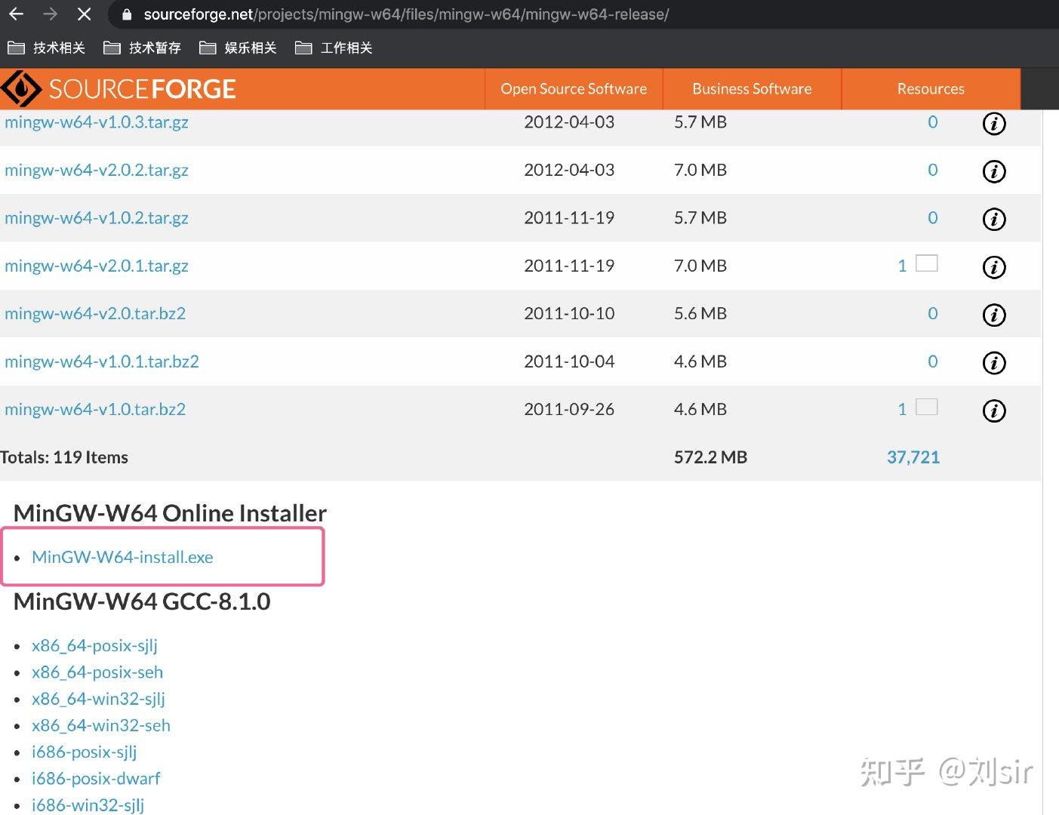The image size is (1059, 815).
Task: Download MinGW-W64-install.exe
Action: pyautogui.click(x=122, y=557)
